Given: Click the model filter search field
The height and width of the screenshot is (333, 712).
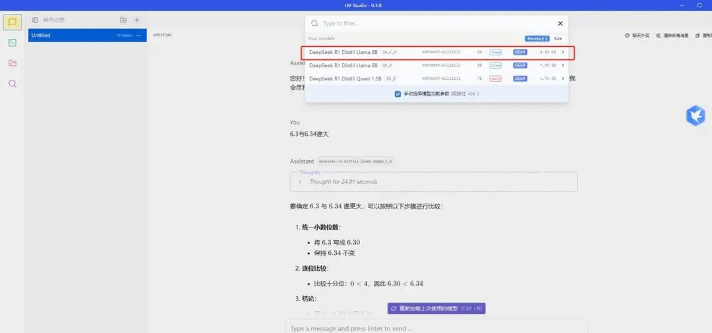Looking at the screenshot, I should (436, 23).
